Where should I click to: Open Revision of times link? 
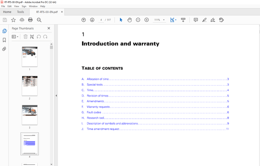(155, 96)
